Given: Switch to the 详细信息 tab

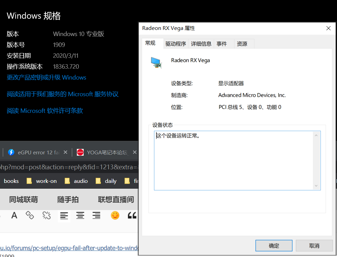Looking at the screenshot, I should 201,44.
